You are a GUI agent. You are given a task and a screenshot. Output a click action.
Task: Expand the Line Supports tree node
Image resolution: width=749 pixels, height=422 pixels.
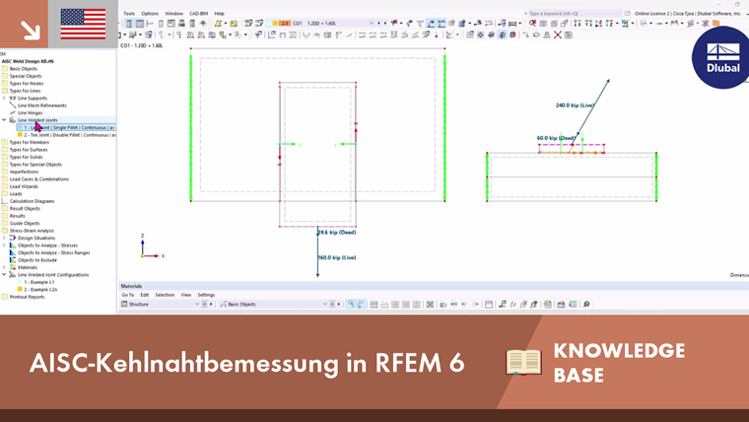tap(4, 98)
